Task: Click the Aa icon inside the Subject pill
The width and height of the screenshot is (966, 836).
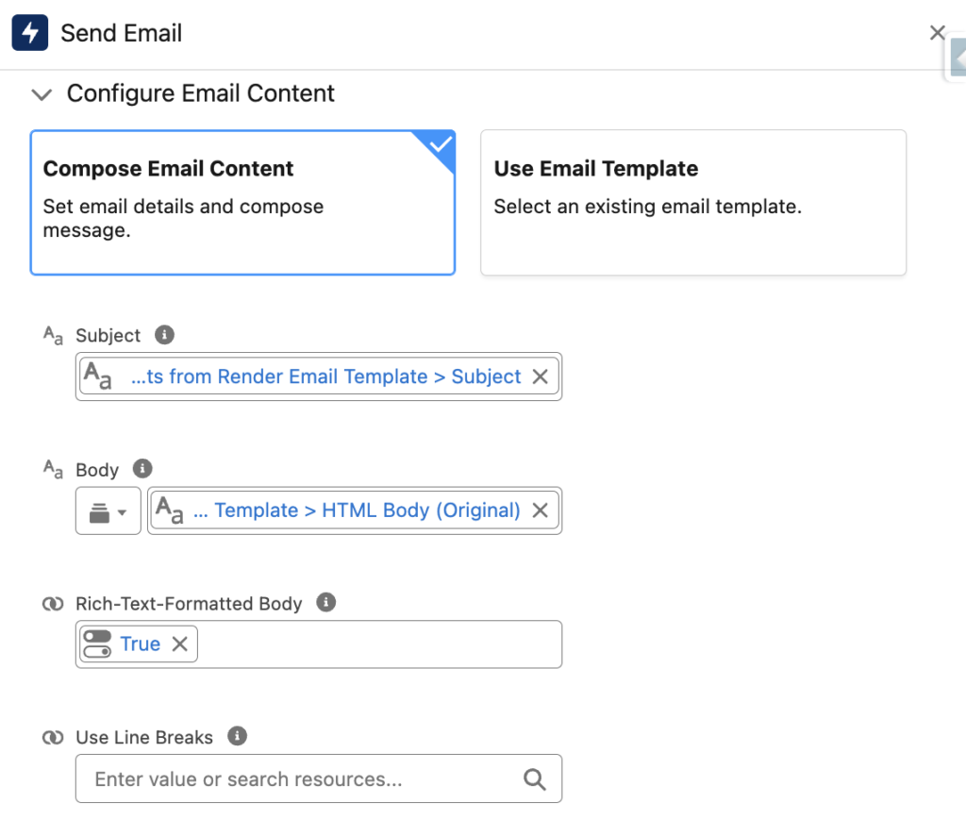Action: [98, 376]
